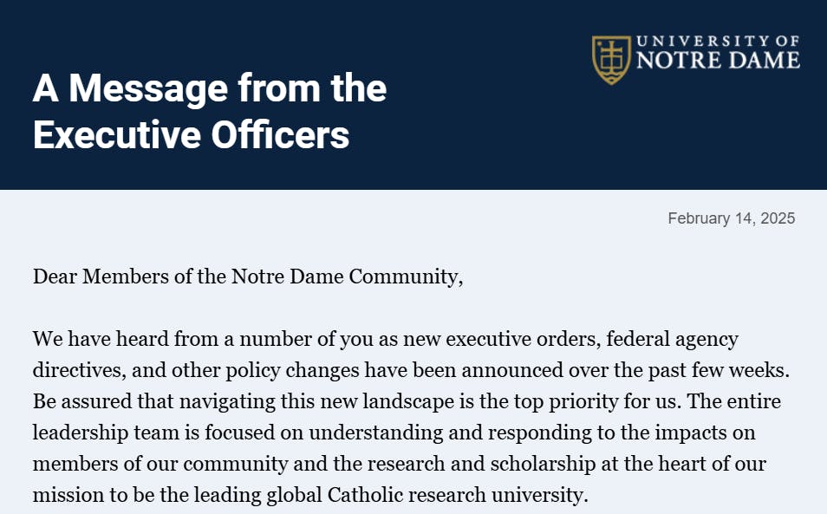The height and width of the screenshot is (514, 827).
Task: Click the "NOTRE DAME" logo wordmark
Action: (718, 62)
